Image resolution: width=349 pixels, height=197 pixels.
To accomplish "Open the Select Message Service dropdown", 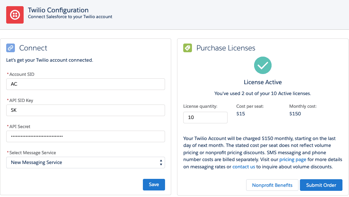I will (85, 163).
